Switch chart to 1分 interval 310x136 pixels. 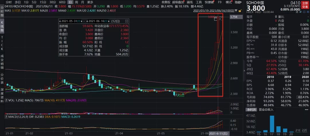coord(26,2)
